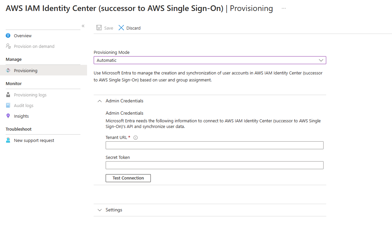Click the Provisioning sidebar icon
This screenshot has width=392, height=233.
(x=8, y=70)
